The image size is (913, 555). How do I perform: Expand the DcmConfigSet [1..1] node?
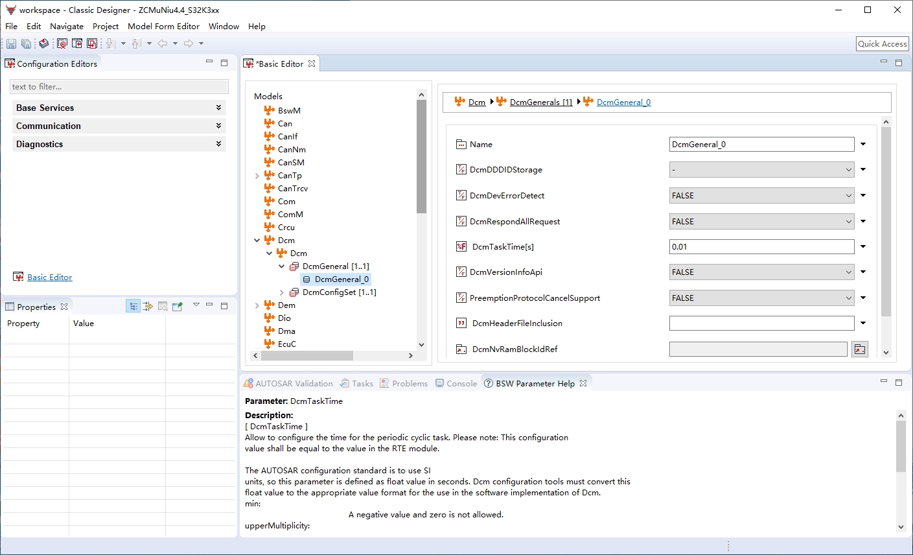coord(282,292)
